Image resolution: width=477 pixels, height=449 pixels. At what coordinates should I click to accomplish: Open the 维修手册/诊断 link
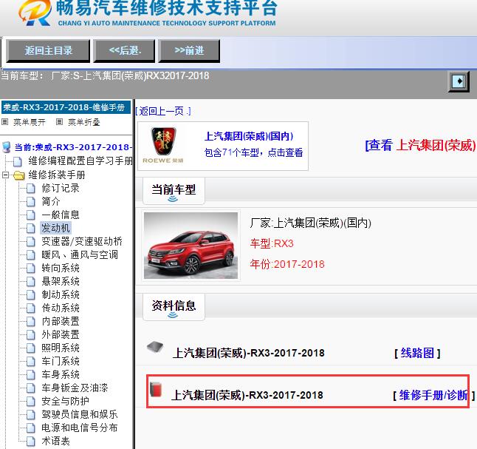433,395
